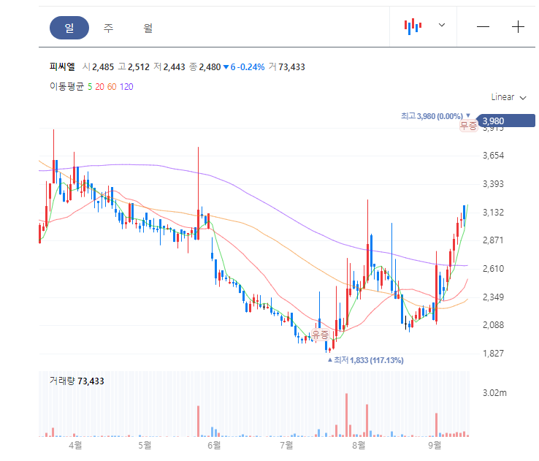Viewport: 539px width, 461px height.
Task: Toggle the 120-day moving average
Action: coord(126,87)
